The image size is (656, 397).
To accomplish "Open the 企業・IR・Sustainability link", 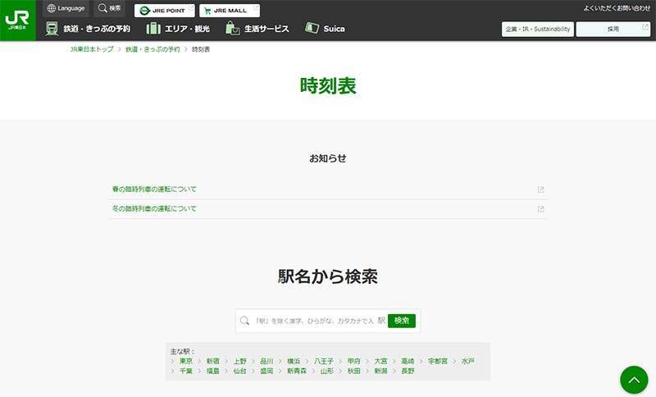I will [x=537, y=29].
